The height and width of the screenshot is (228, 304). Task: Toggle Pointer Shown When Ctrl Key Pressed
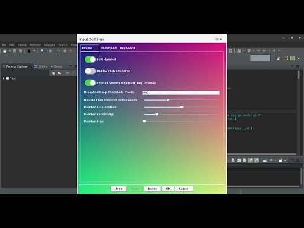[90, 83]
